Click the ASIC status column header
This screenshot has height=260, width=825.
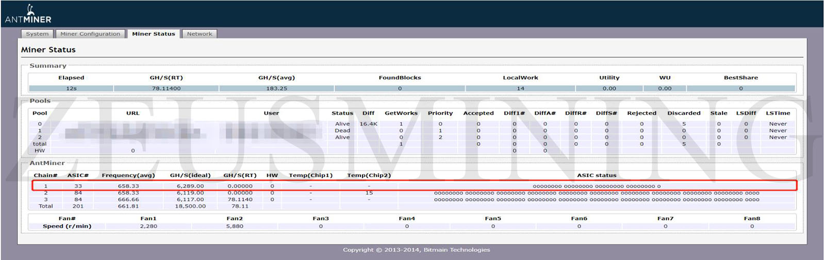pyautogui.click(x=596, y=176)
